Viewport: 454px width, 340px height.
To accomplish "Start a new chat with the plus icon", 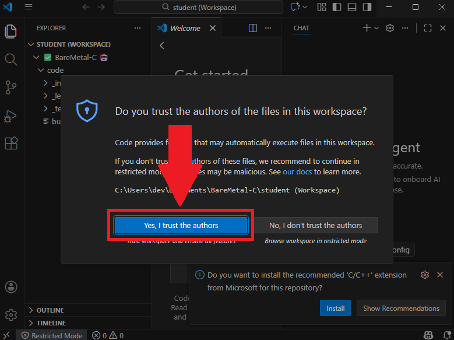I will [x=367, y=28].
